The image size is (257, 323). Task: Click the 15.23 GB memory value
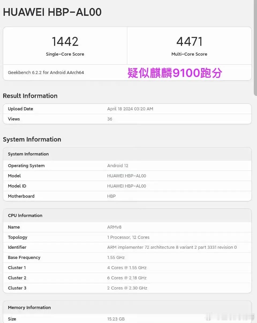point(116,319)
